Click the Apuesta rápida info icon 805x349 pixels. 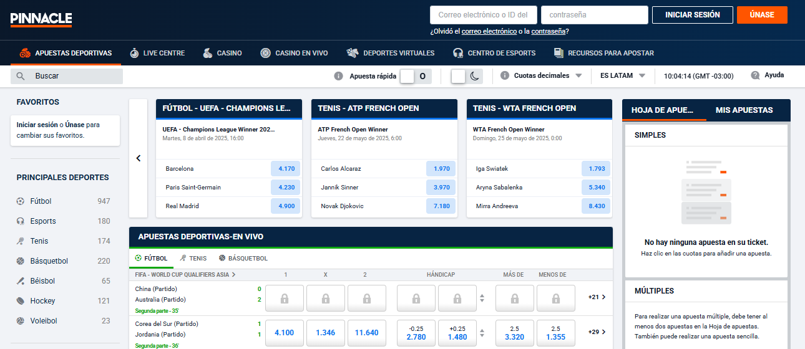point(339,76)
